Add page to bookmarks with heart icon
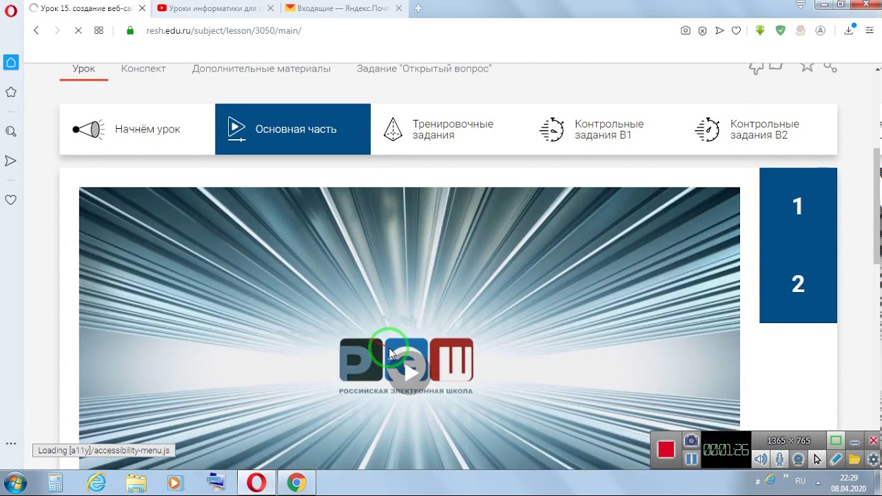The image size is (882, 496). (x=736, y=30)
